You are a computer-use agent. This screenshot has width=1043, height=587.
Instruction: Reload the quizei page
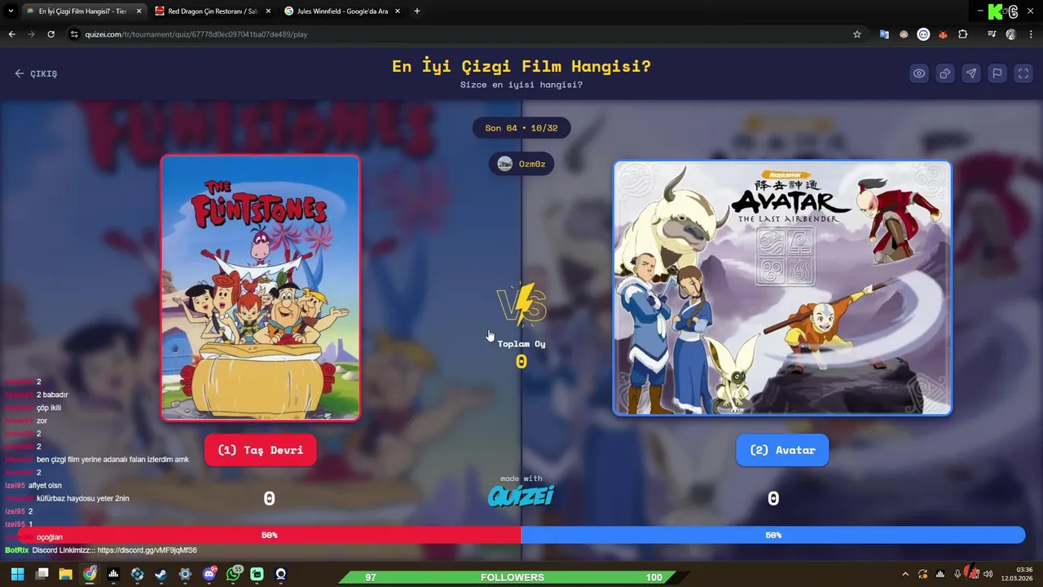[51, 34]
